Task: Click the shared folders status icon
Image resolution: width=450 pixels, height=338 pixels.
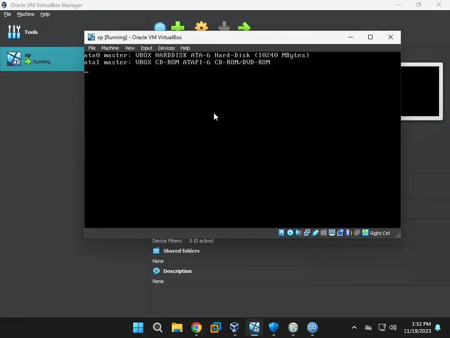Action: (323, 233)
